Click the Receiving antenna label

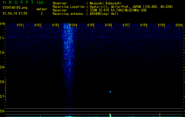68,14
